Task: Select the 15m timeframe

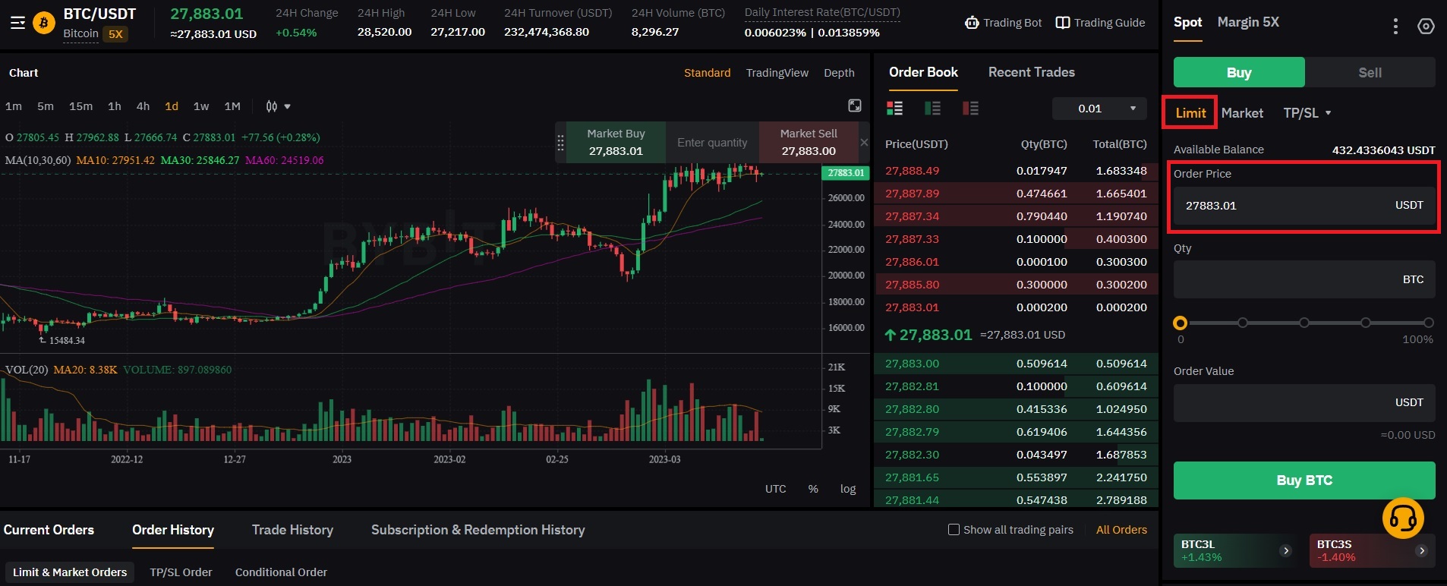Action: tap(80, 106)
